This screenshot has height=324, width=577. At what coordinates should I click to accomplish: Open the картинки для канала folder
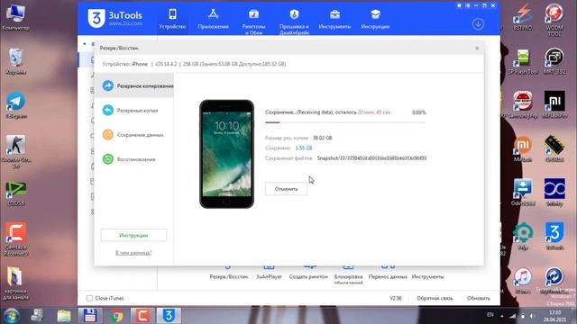point(15,283)
